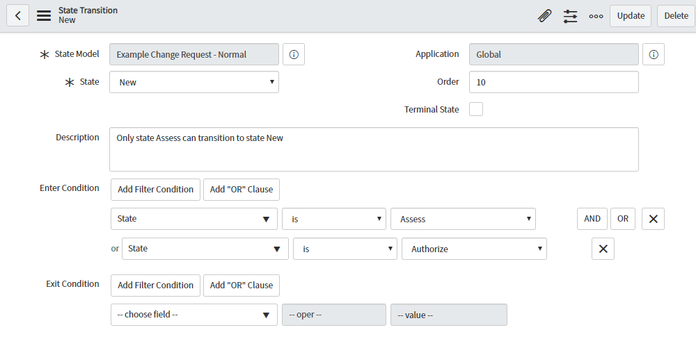Show info for Application field
696x339 pixels.
654,54
